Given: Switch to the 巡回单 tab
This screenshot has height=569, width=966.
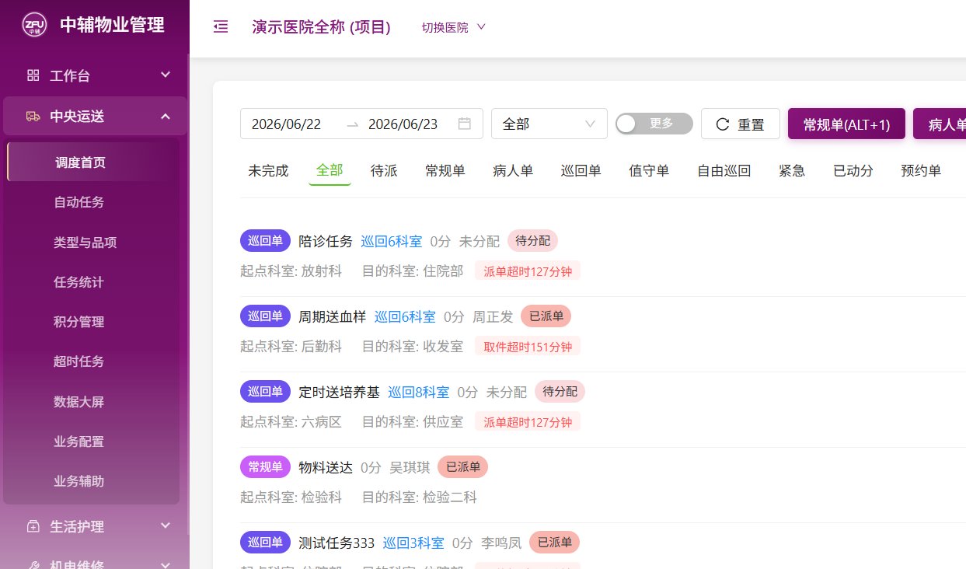Looking at the screenshot, I should tap(581, 170).
